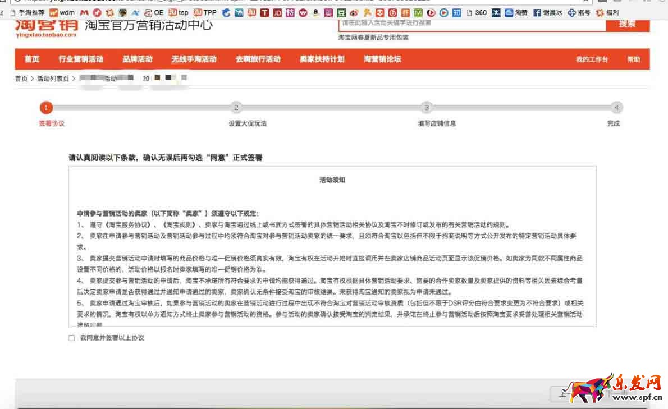The image size is (668, 409).
Task: Open the Amazon bookmark icon
Action: (x=315, y=12)
